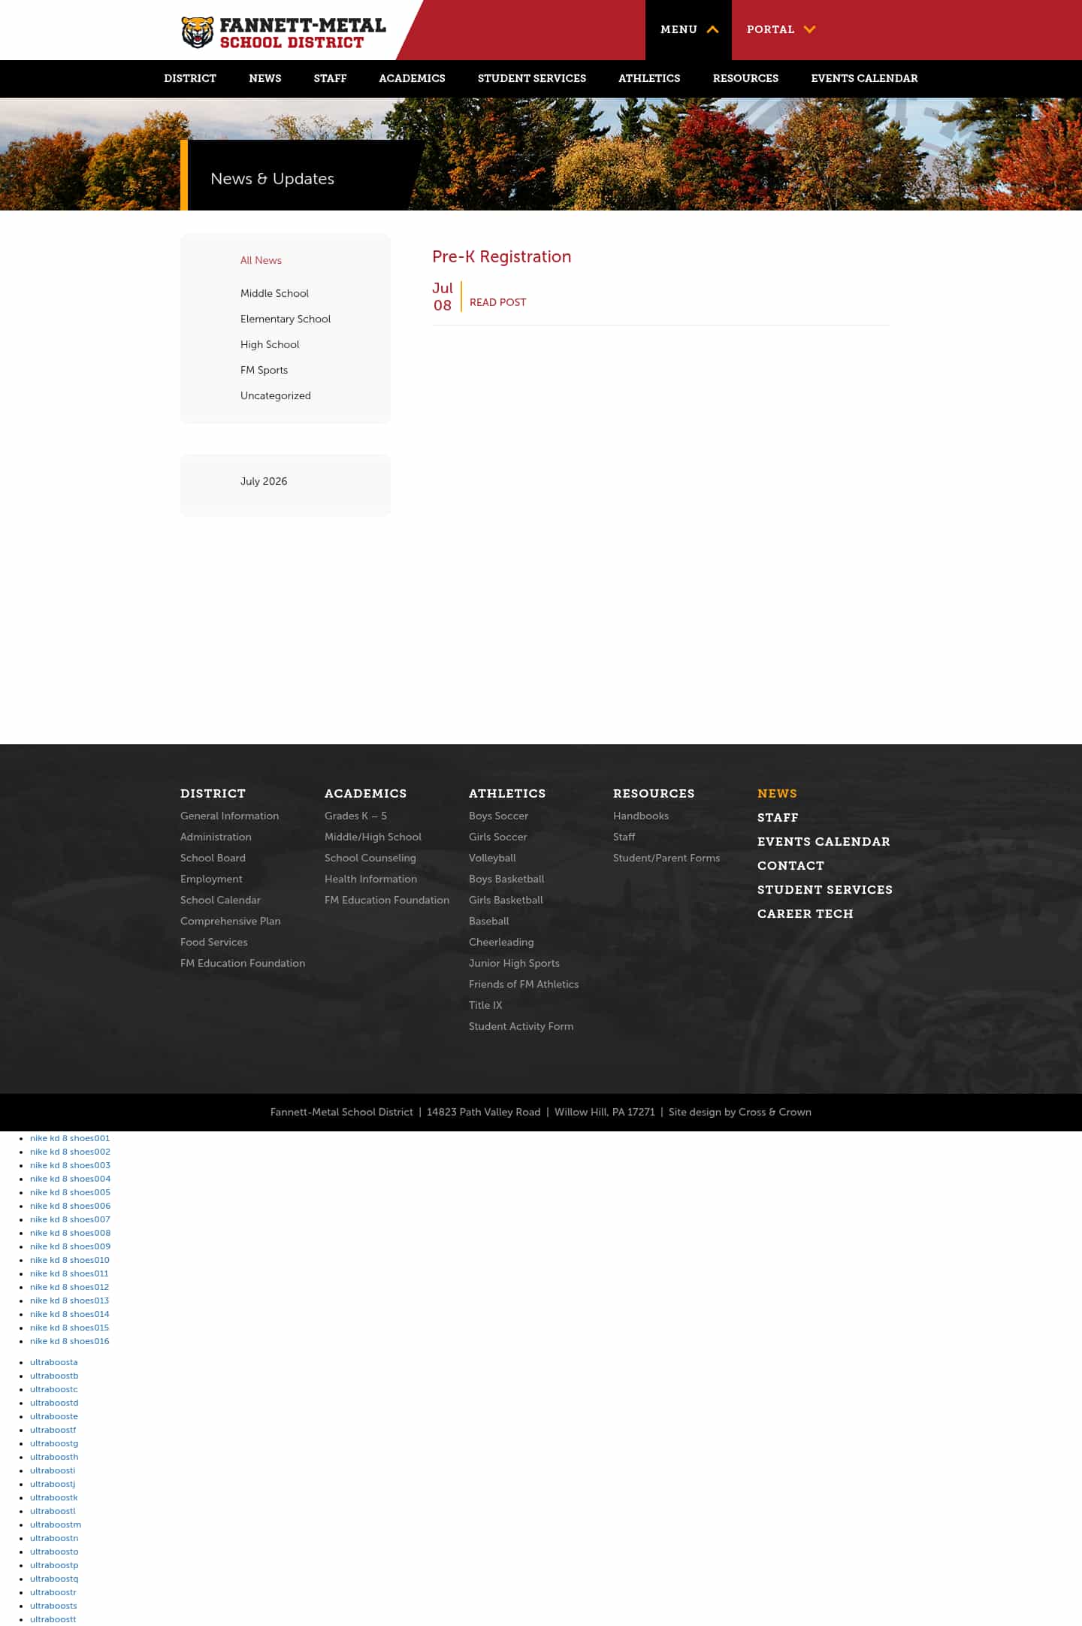This screenshot has height=1626, width=1082.
Task: Click the footer DISTRICT heading
Action: [213, 793]
